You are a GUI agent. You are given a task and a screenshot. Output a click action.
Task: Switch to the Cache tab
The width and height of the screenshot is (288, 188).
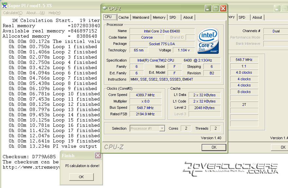click(124, 17)
